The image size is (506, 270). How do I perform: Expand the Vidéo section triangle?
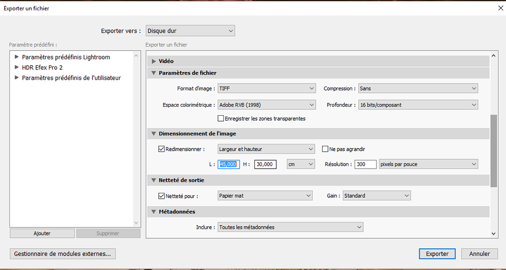pos(154,61)
